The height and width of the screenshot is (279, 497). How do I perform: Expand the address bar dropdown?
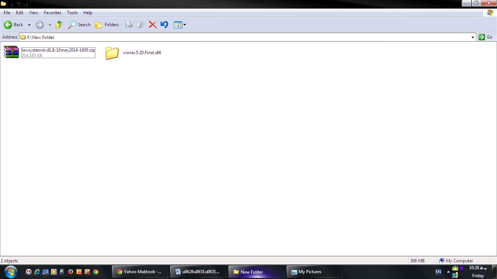473,37
